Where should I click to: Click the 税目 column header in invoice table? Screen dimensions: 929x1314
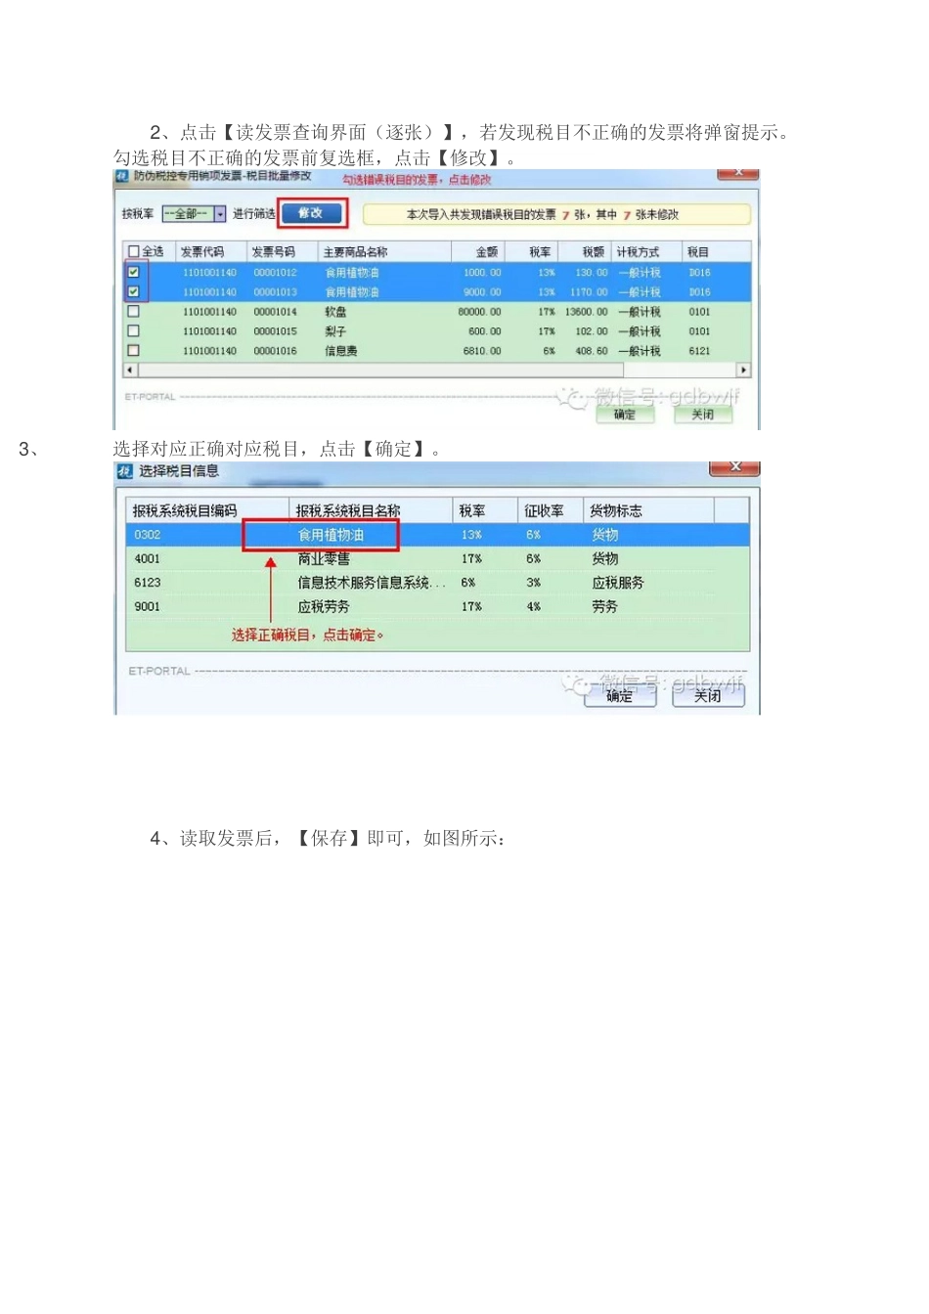pyautogui.click(x=716, y=251)
